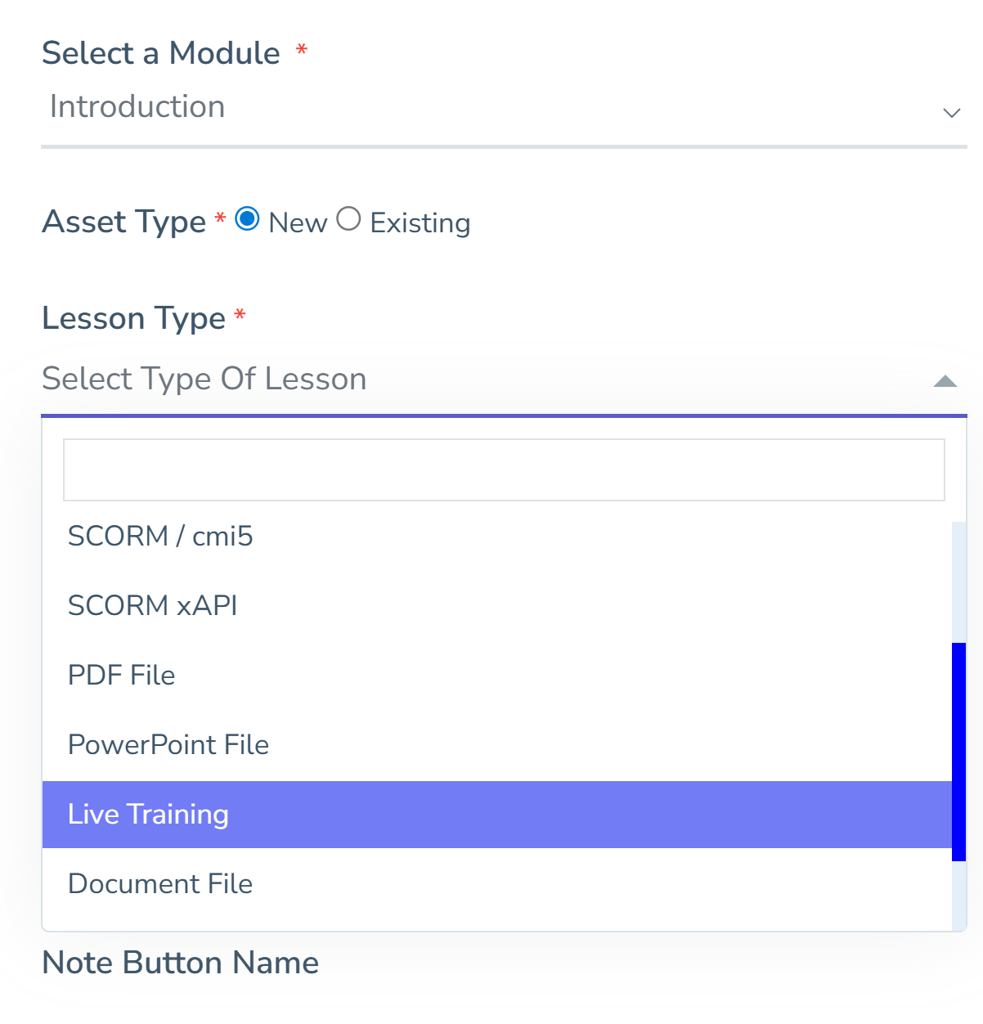Focus the lesson type search box
The width and height of the screenshot is (983, 1024).
(504, 469)
